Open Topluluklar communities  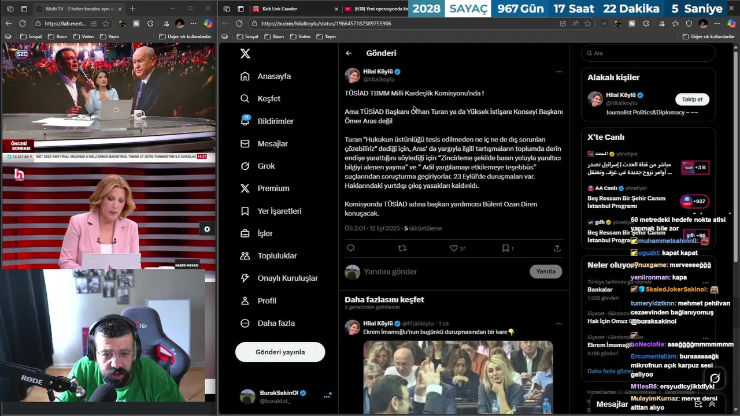point(268,256)
